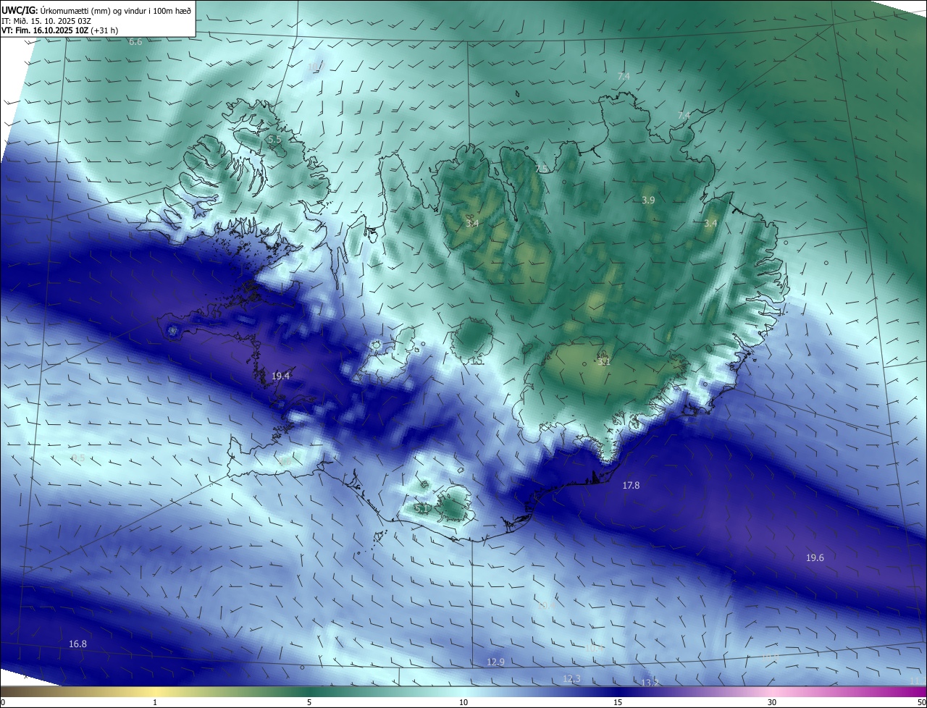Click the 5.5 value over the Westfjords
Viewport: 927px width, 708px height.
(x=274, y=138)
